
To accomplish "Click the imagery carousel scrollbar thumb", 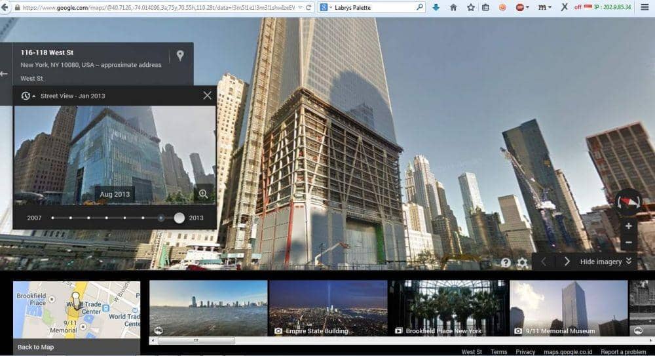I will tap(196, 340).
